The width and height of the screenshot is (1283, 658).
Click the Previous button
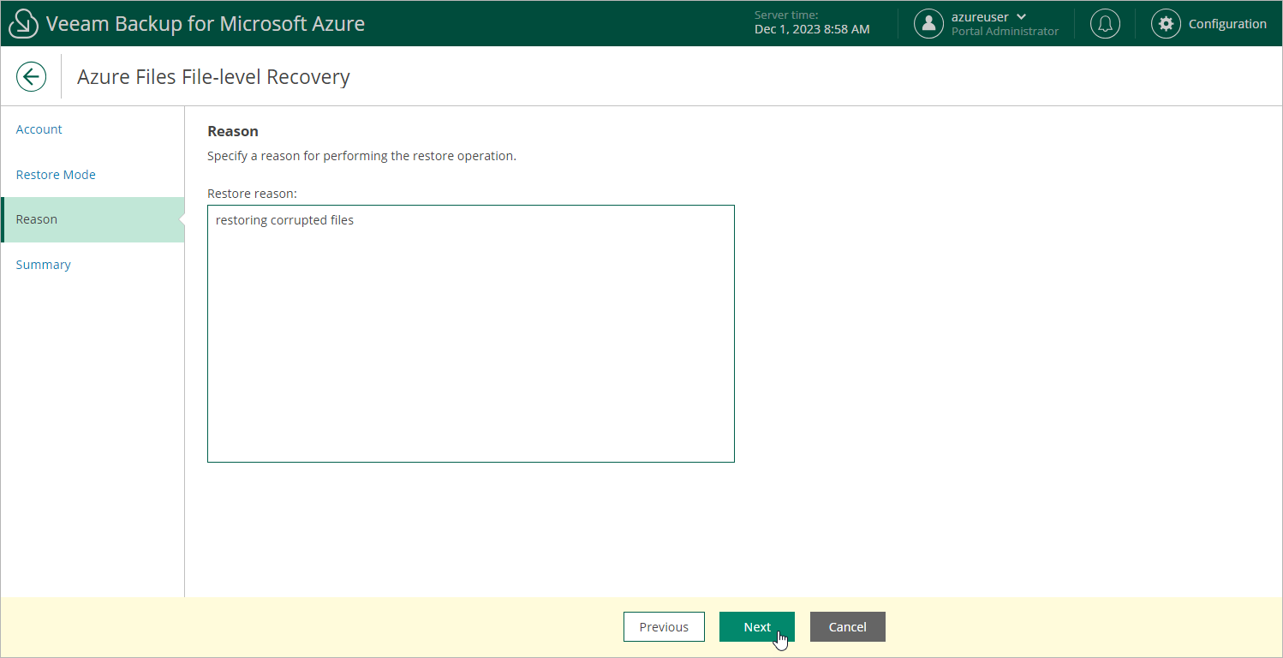point(664,627)
